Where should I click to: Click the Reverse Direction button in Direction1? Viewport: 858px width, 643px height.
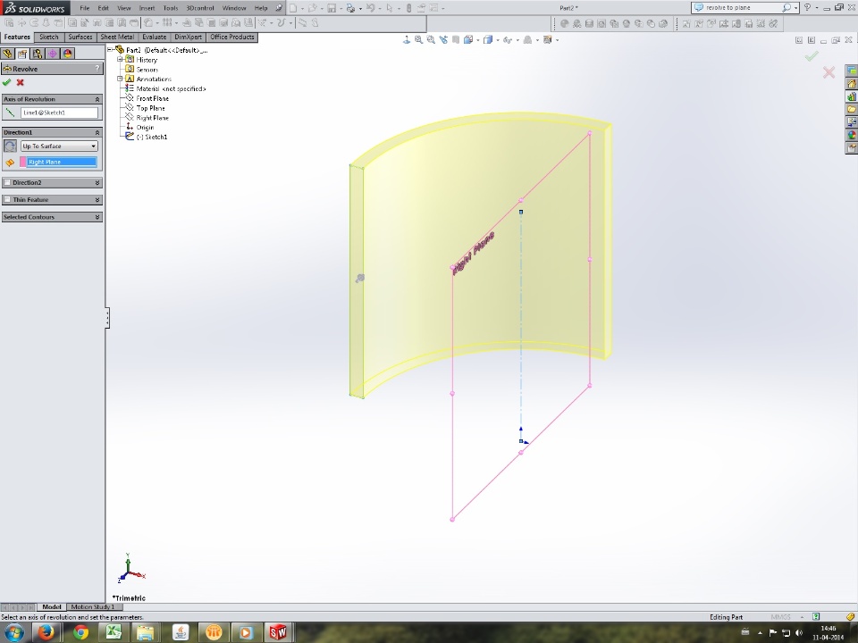(10, 146)
